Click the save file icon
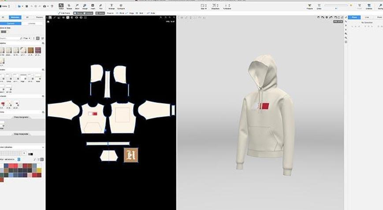Image resolution: width=383 pixels, height=210 pixels. (x=26, y=6)
